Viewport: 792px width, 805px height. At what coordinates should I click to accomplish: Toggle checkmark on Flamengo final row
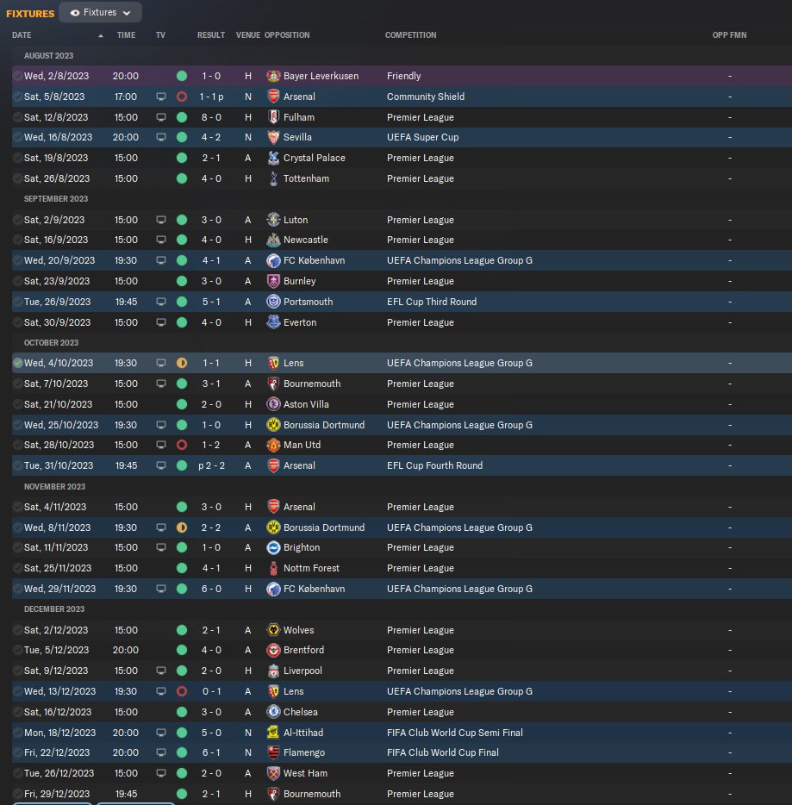point(18,752)
